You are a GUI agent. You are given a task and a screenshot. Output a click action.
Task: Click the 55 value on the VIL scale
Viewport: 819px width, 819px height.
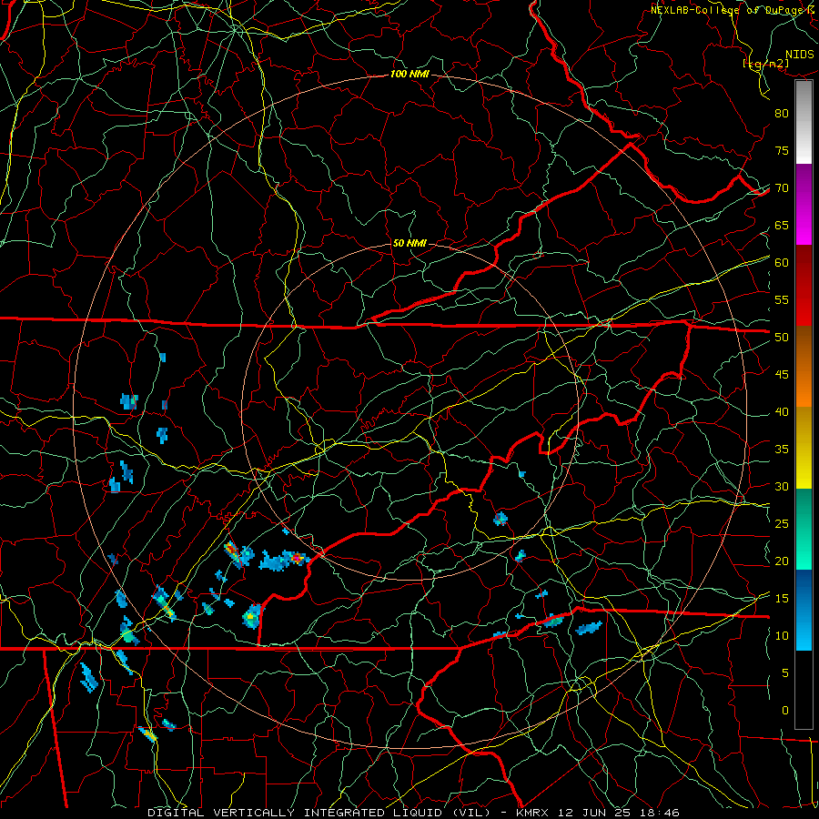click(x=782, y=299)
